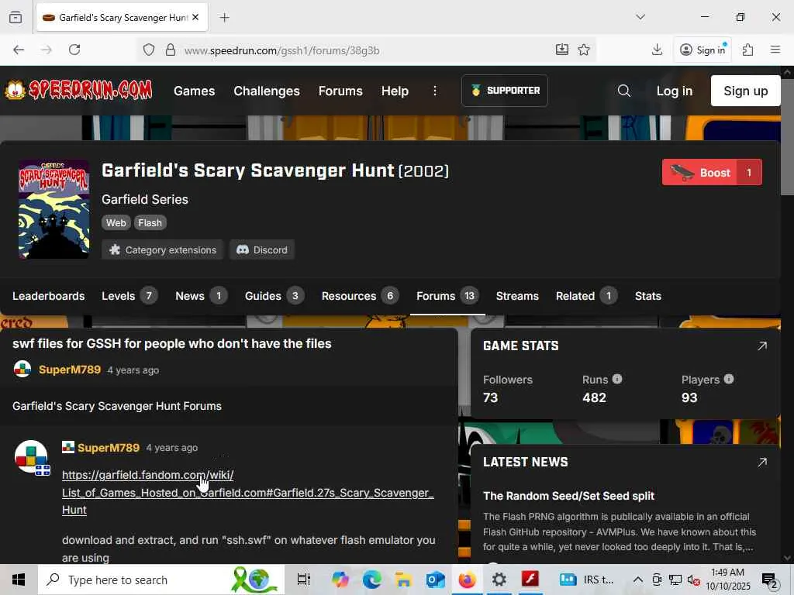Select the Web platform tag
The image size is (794, 595).
click(x=116, y=222)
